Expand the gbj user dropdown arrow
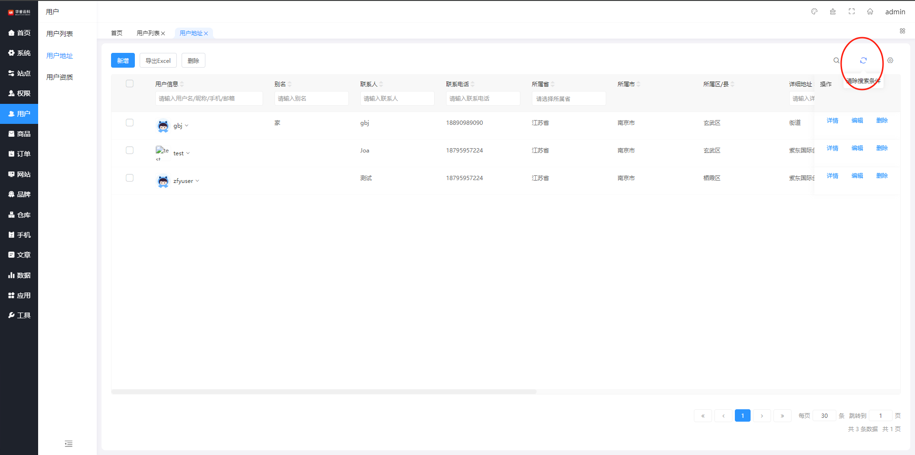Image resolution: width=915 pixels, height=455 pixels. (187, 126)
